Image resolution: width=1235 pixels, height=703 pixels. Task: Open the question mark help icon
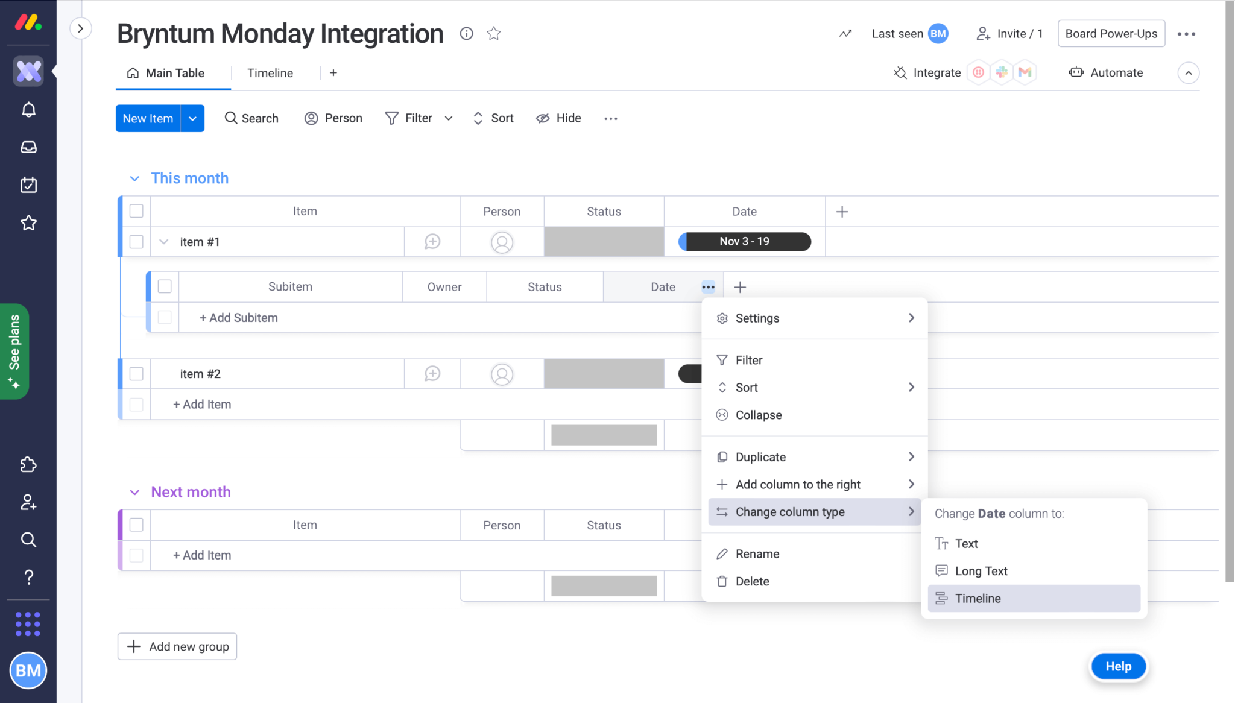coord(28,576)
